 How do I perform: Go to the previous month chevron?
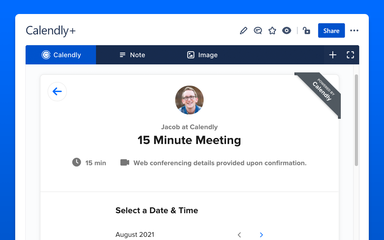pyautogui.click(x=239, y=235)
